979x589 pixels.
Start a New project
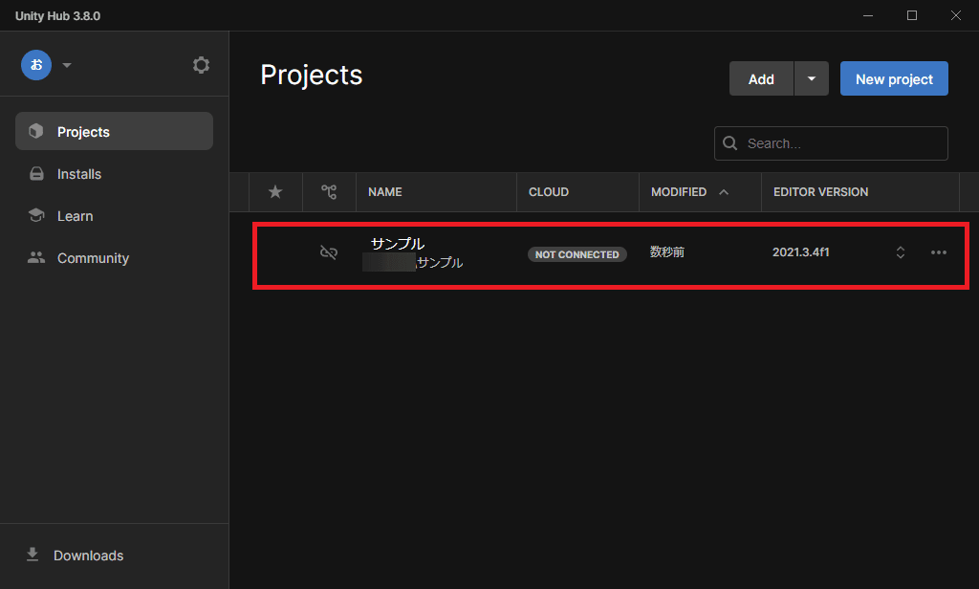[894, 78]
